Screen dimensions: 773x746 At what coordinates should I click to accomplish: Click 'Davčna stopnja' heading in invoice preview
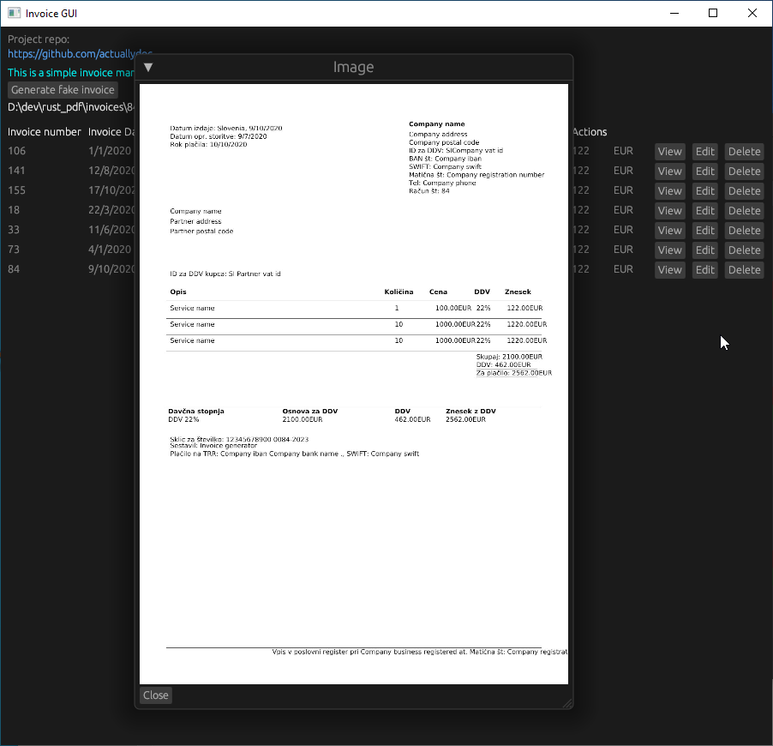click(196, 411)
